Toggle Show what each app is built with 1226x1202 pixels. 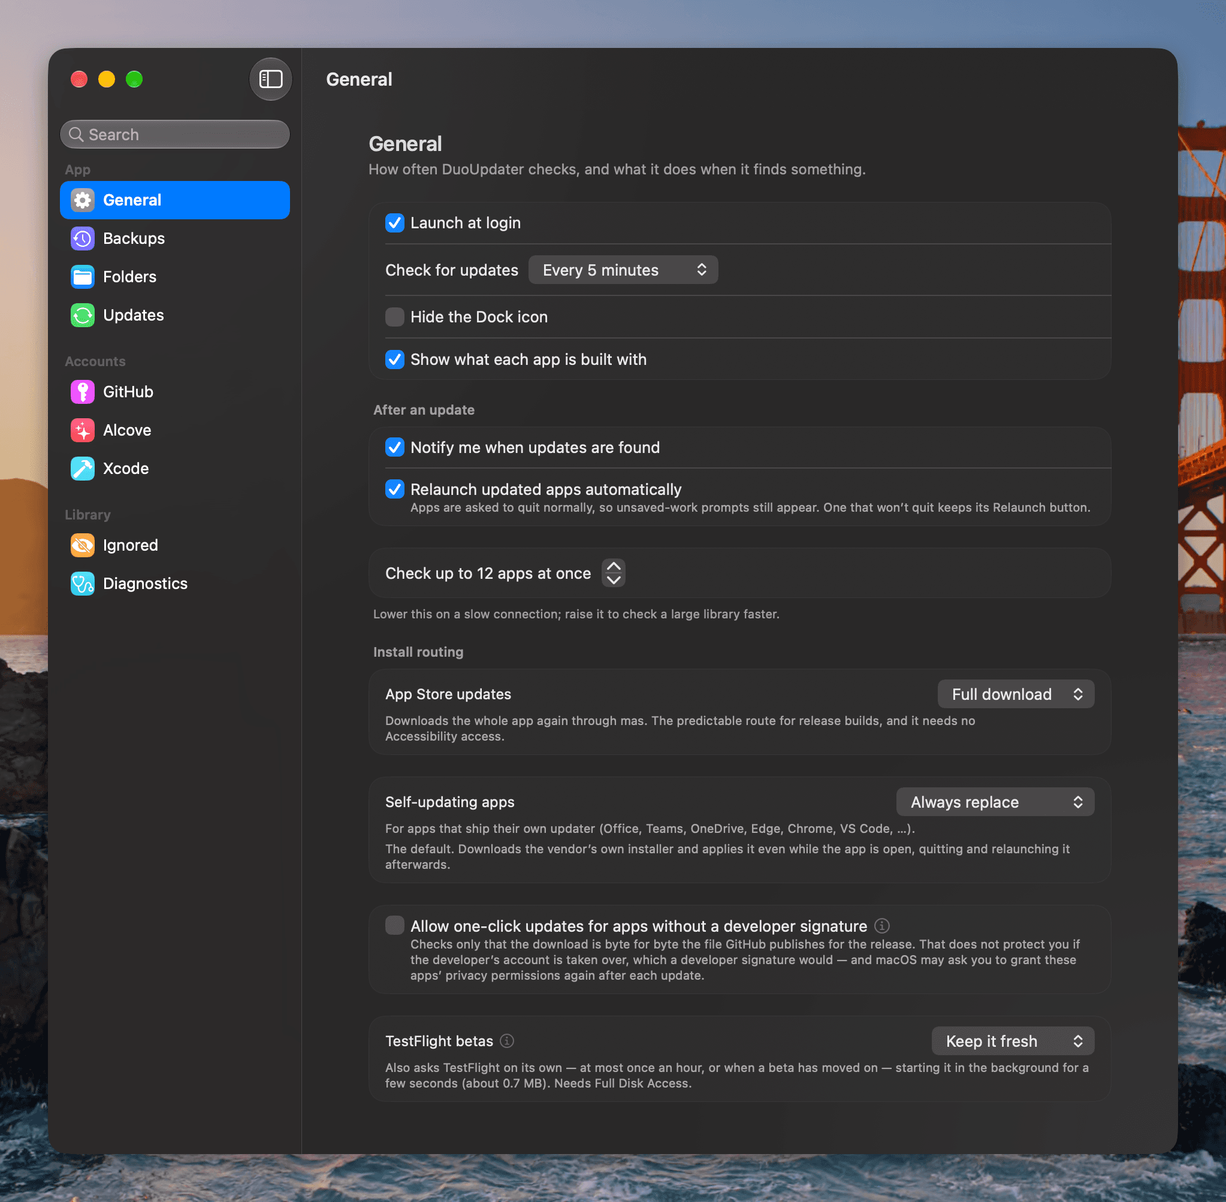pos(394,359)
